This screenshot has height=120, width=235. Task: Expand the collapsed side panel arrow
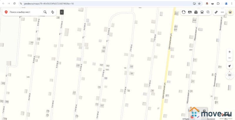coord(62,12)
